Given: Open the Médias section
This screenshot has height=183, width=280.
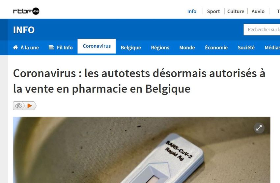Looking at the screenshot, I should [x=272, y=48].
